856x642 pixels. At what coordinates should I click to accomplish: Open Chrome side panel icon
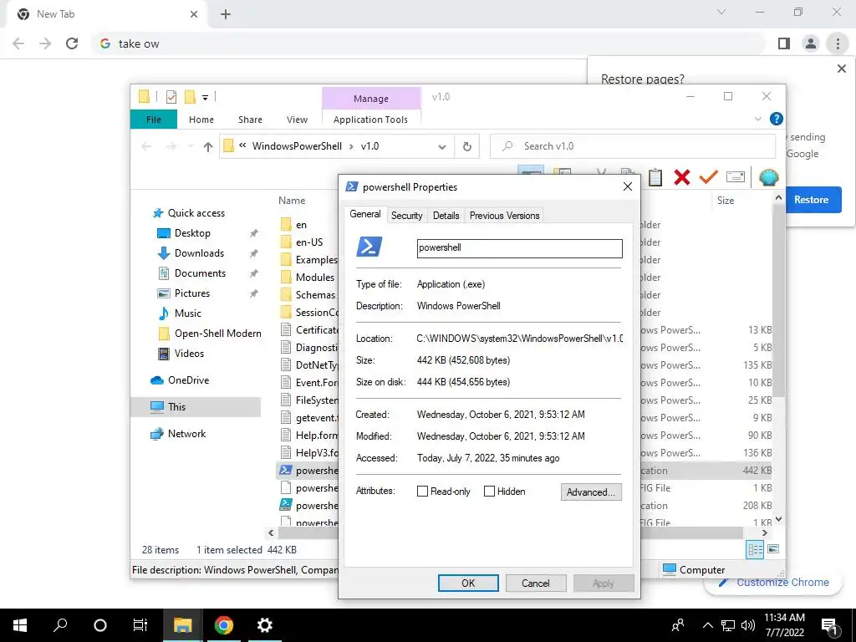point(784,43)
